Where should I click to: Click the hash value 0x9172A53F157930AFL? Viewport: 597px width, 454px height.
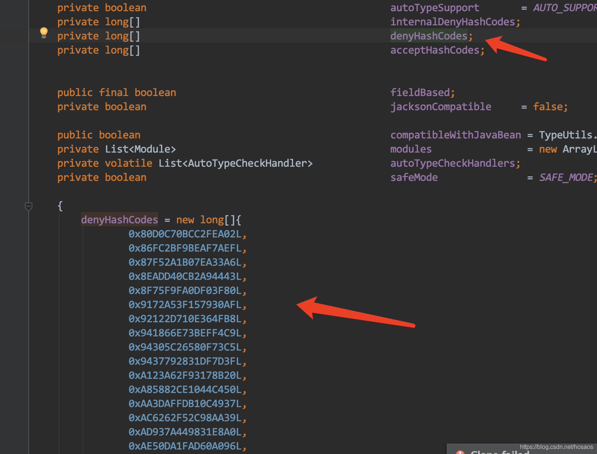[x=185, y=305]
